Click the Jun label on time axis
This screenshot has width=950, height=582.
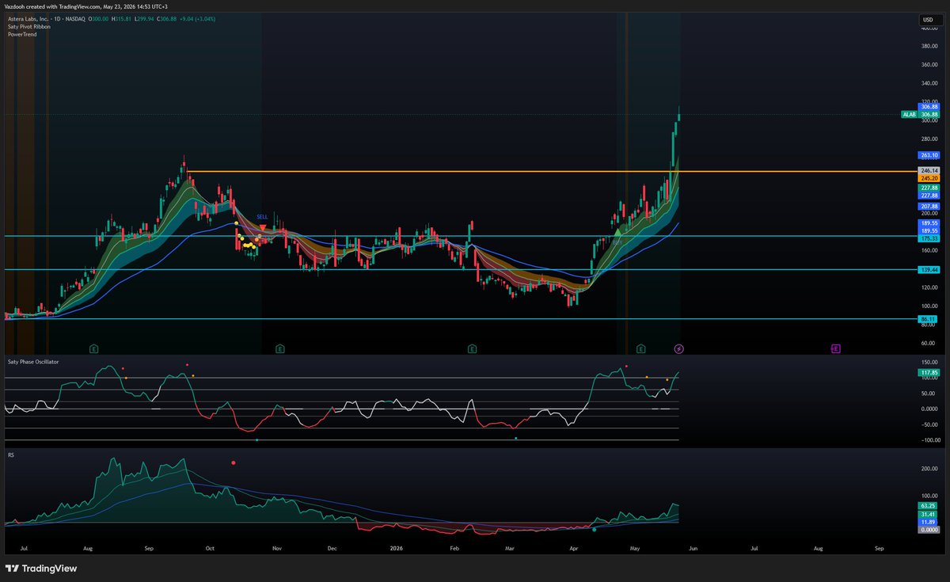(x=693, y=547)
